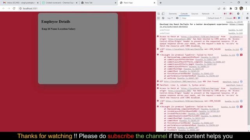Switch to the Cricket scorecard tab

[59, 3]
